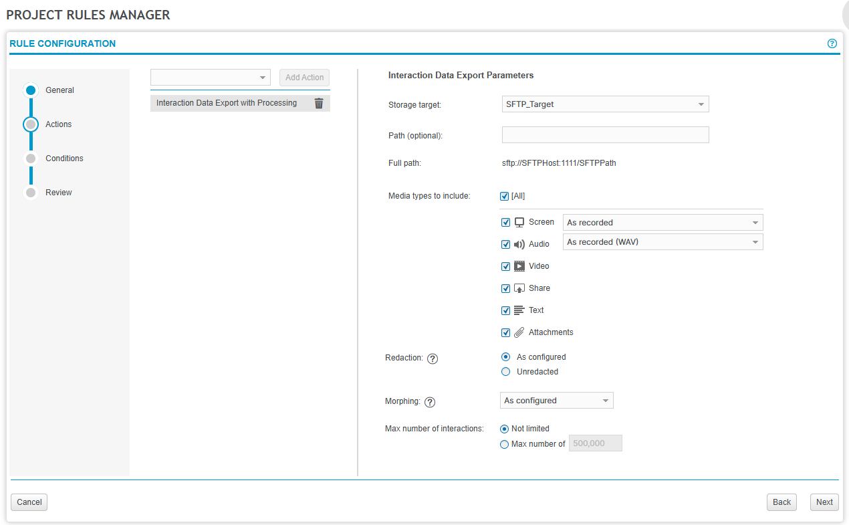
Task: Click the Text media type icon
Action: [519, 310]
